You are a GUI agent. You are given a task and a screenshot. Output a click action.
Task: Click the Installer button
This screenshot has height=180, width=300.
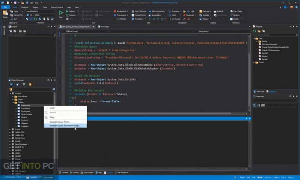pyautogui.click(x=205, y=15)
